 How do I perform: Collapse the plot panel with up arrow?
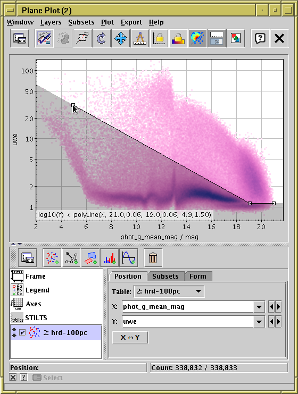[13, 244]
